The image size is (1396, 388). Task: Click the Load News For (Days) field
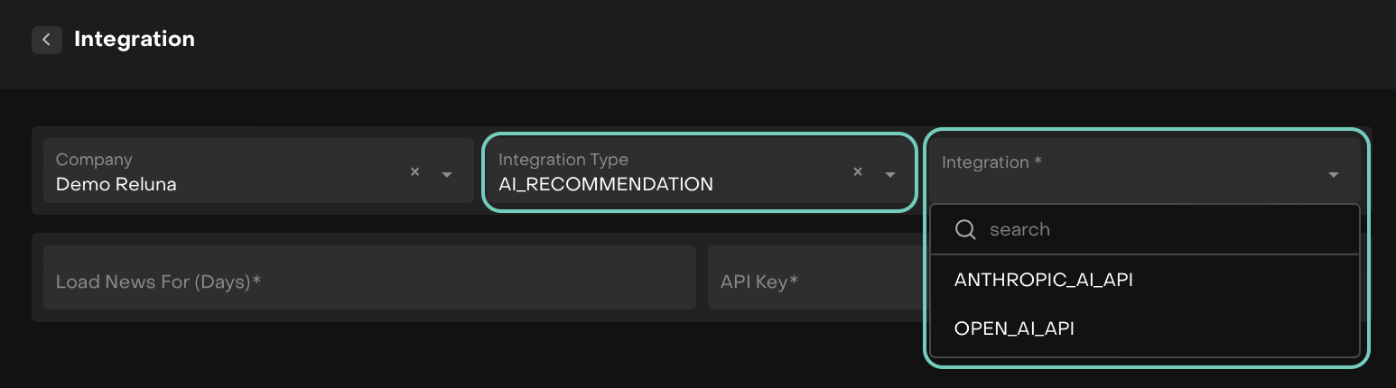pos(369,282)
